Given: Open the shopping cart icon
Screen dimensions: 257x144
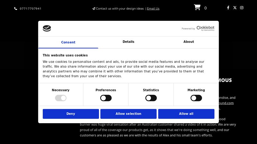Looking at the screenshot, I should 197,7.
